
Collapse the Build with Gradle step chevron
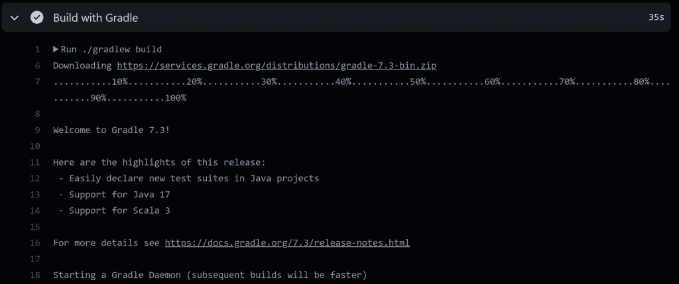[x=15, y=18]
